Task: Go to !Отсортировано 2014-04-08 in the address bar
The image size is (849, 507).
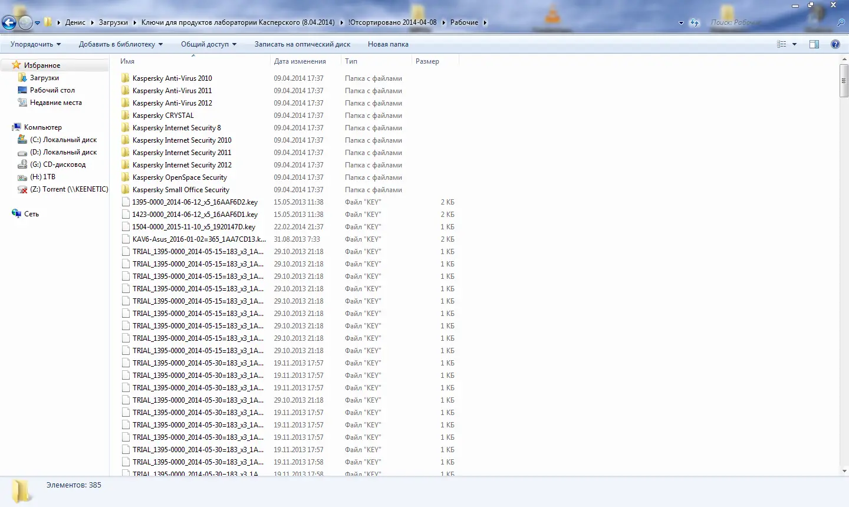Action: (x=392, y=22)
